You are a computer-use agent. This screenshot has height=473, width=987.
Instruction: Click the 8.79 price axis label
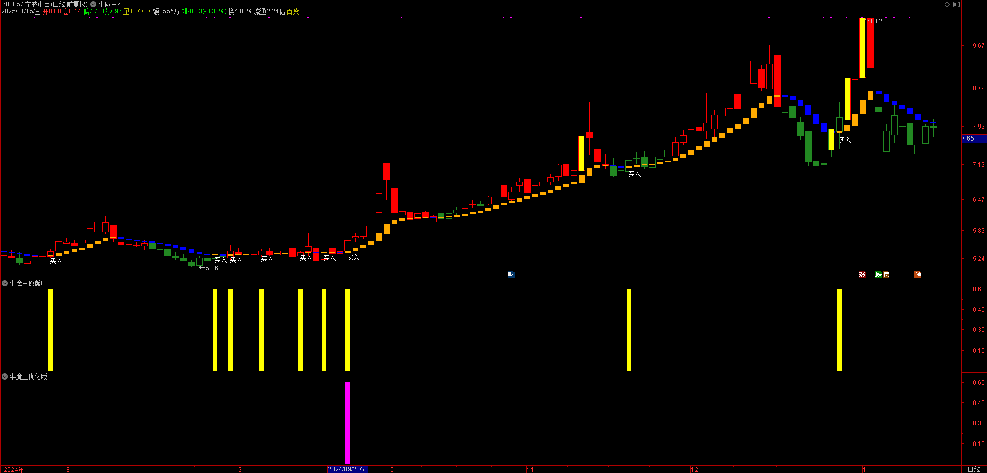click(978, 88)
